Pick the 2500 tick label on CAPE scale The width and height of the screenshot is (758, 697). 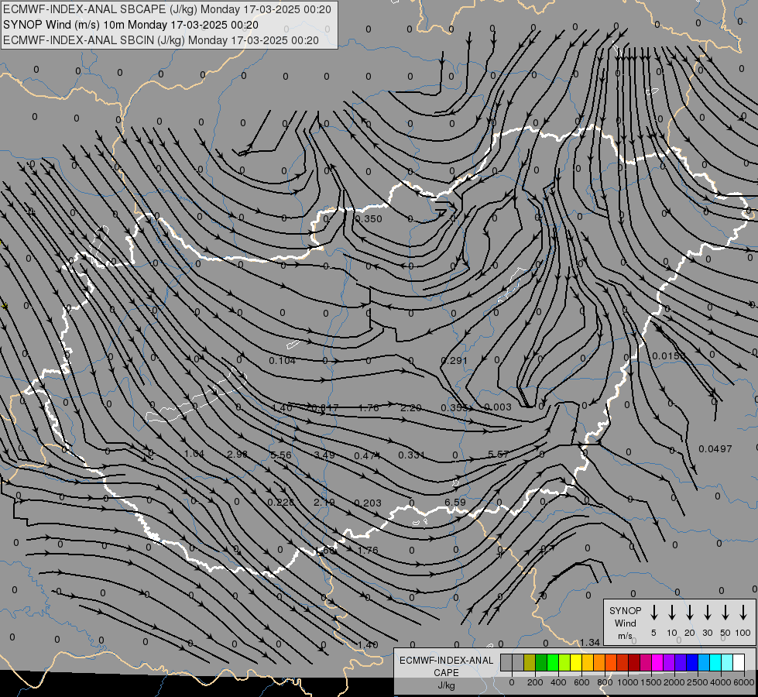tap(697, 682)
